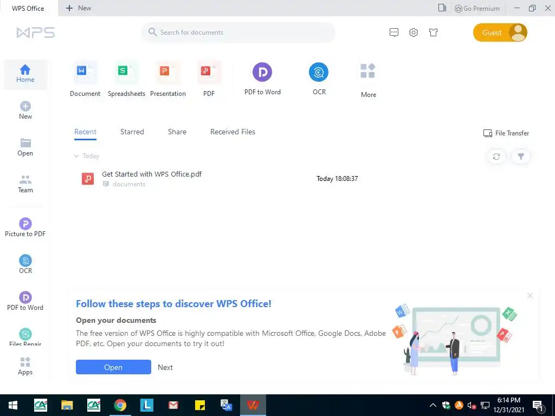Open File Explorer from taskbar

67,405
